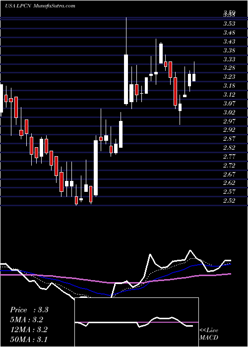248x347 pixels.
Task: Click the last white candlestick on the right
Action: (x=194, y=78)
